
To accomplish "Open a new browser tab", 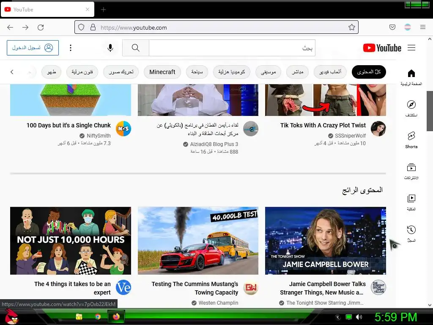I will point(103,10).
